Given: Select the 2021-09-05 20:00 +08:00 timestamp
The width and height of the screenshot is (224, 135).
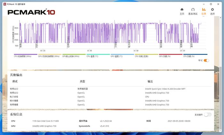Looking at the screenshot, I should 179,121.
